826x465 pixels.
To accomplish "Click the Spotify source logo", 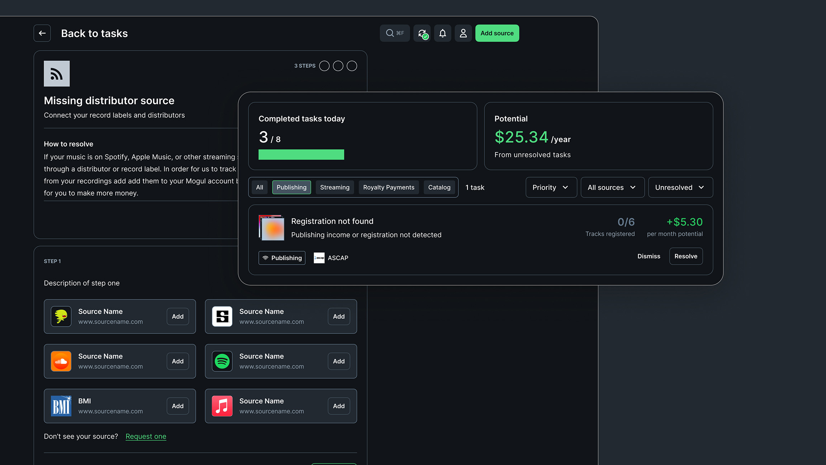I will pos(222,361).
